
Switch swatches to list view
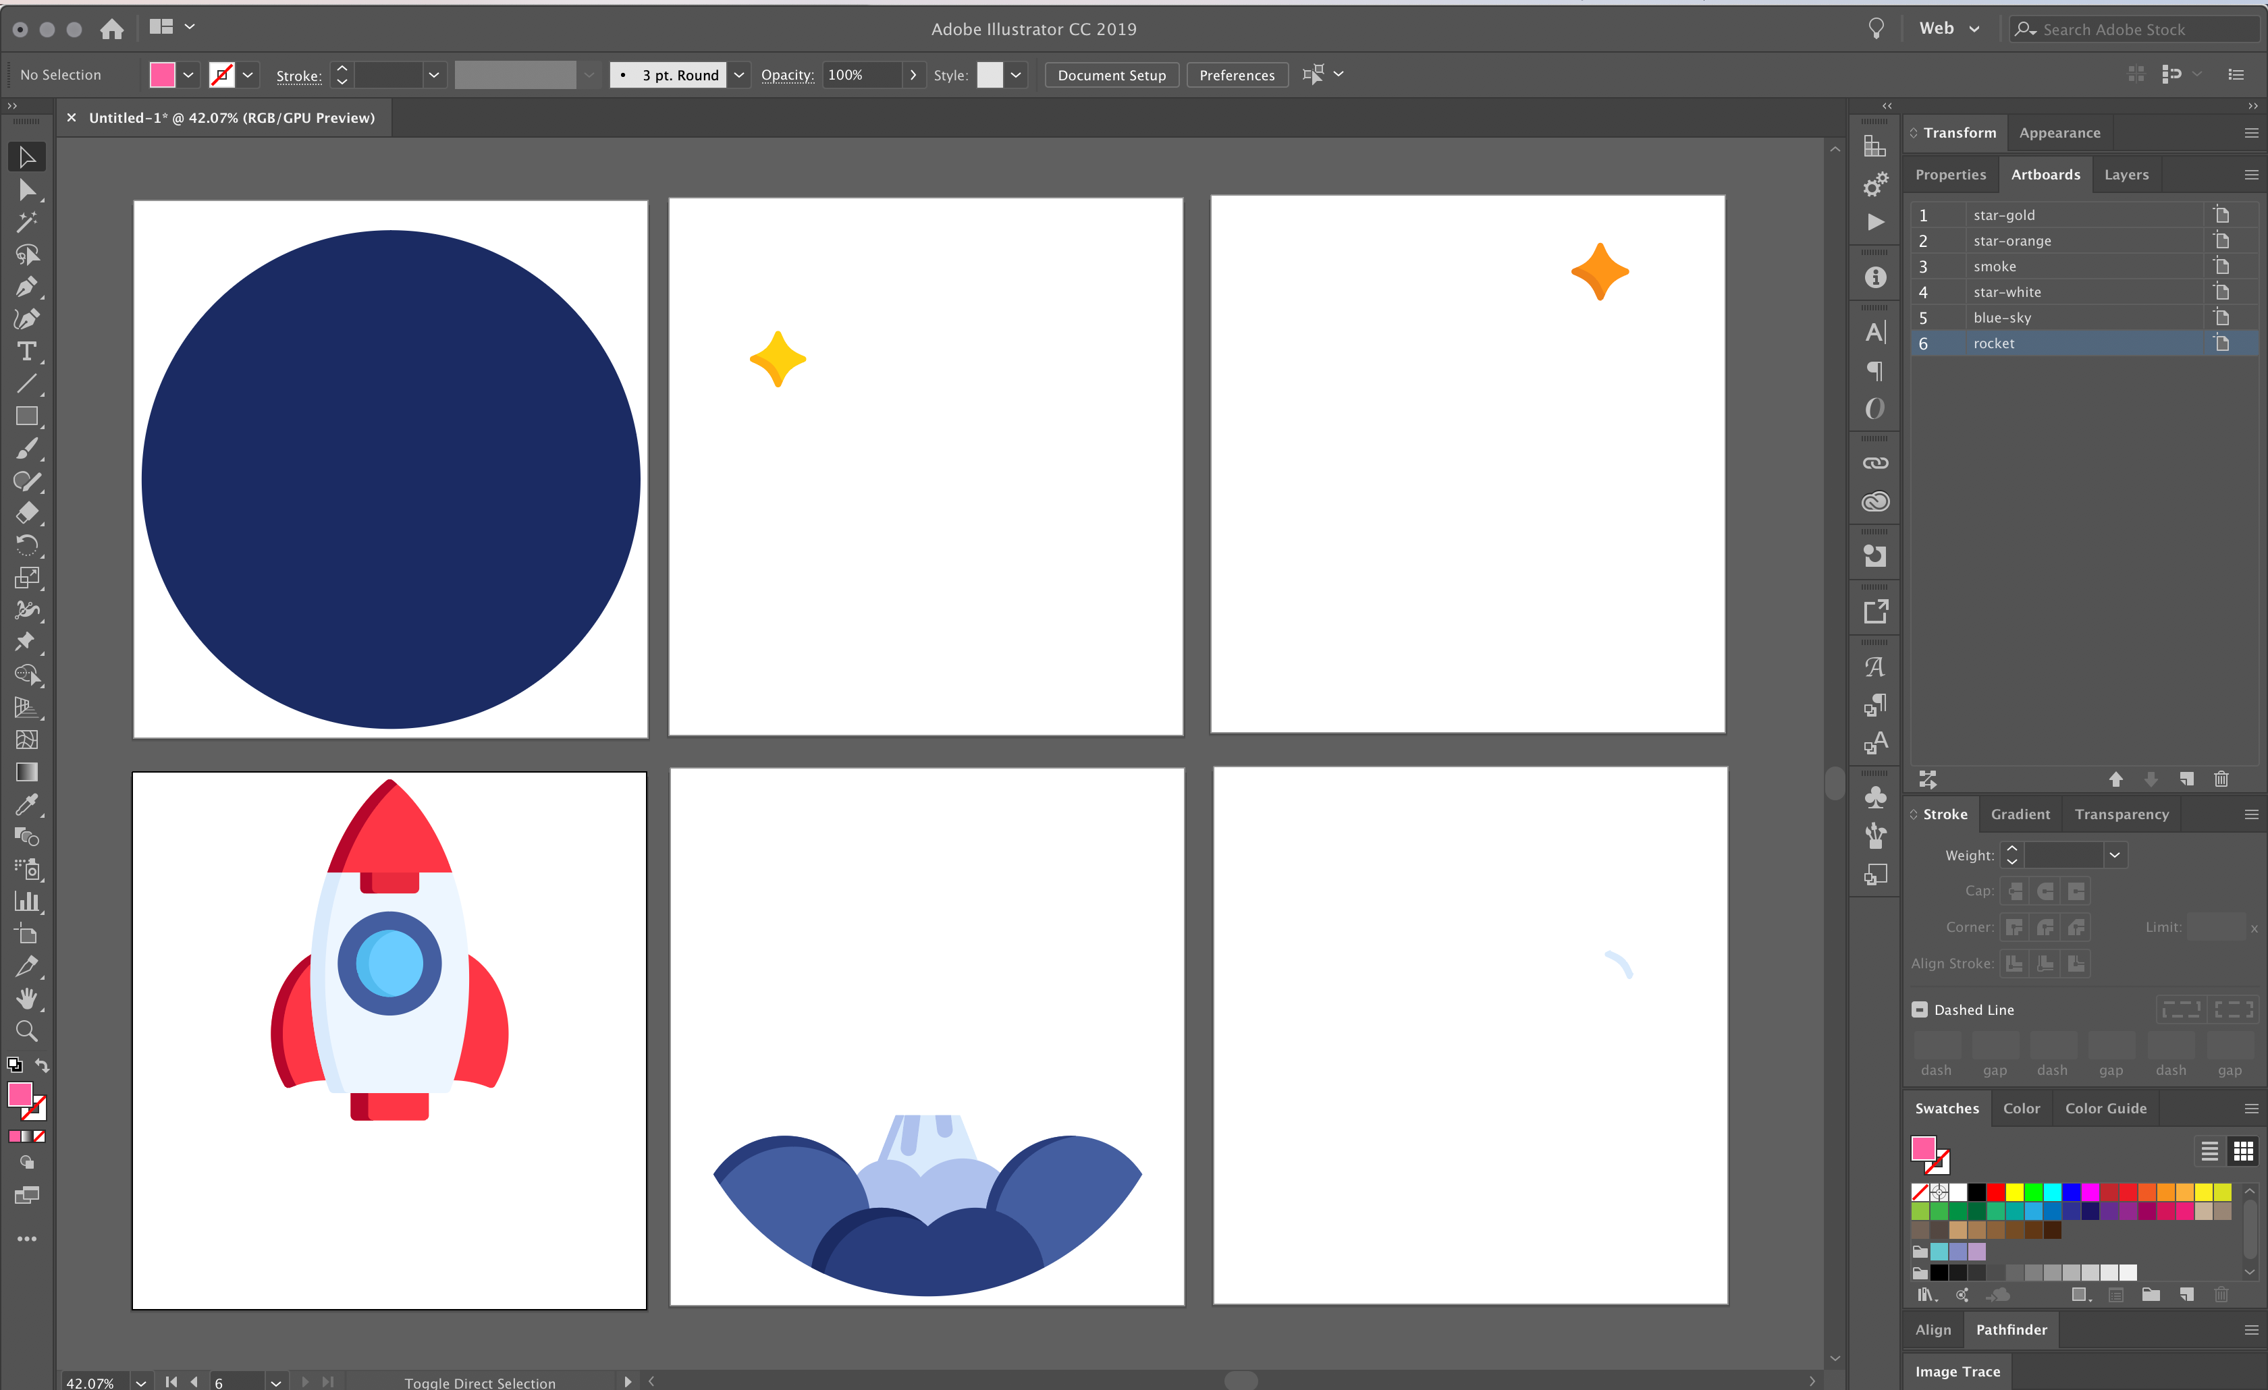2209,1151
